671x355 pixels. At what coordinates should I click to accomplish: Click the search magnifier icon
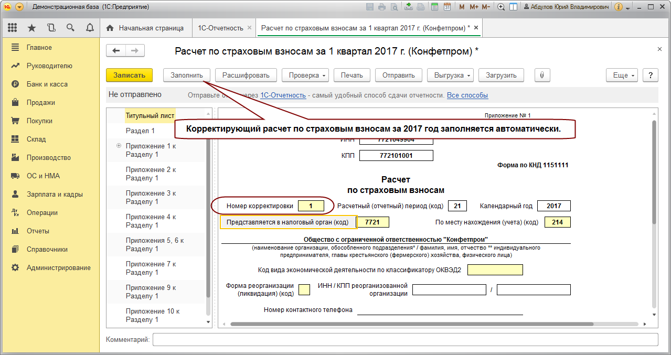(x=70, y=28)
